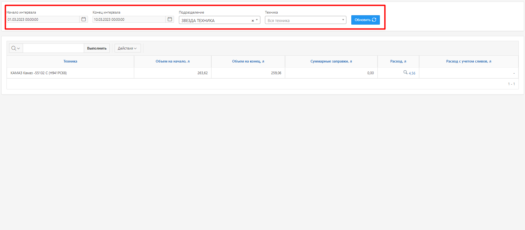Viewport: 525px width, 230px height.
Task: Click the Объем на начало, л header
Action: pyautogui.click(x=172, y=61)
